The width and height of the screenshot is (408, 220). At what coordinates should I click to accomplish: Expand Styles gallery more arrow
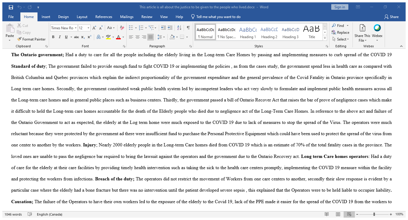coord(325,38)
